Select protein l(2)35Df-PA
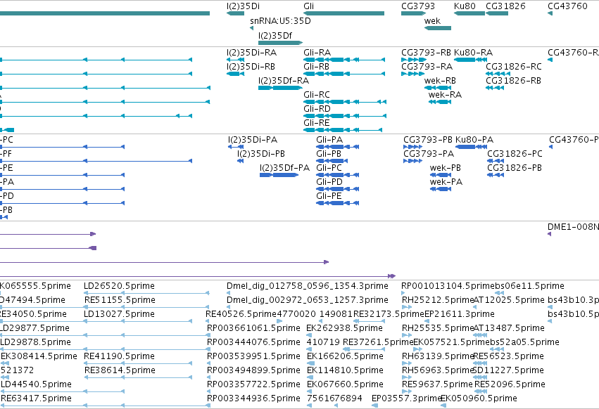This screenshot has height=409, width=599. tap(279, 175)
